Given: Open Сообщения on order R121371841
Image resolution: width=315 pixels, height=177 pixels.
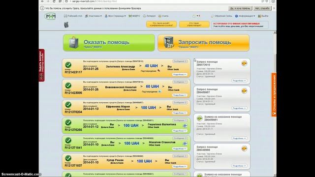Looking at the screenshot, I should pos(180,138).
